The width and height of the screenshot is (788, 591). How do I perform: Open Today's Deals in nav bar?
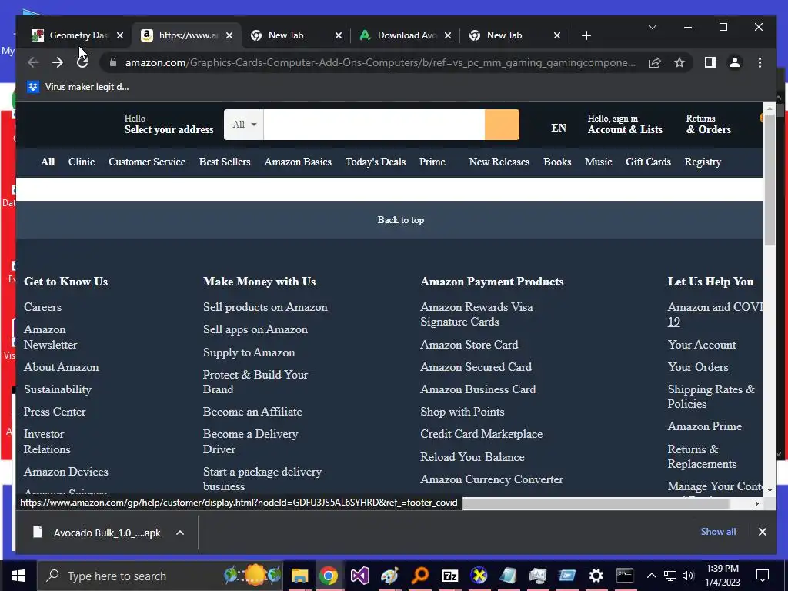pos(376,162)
